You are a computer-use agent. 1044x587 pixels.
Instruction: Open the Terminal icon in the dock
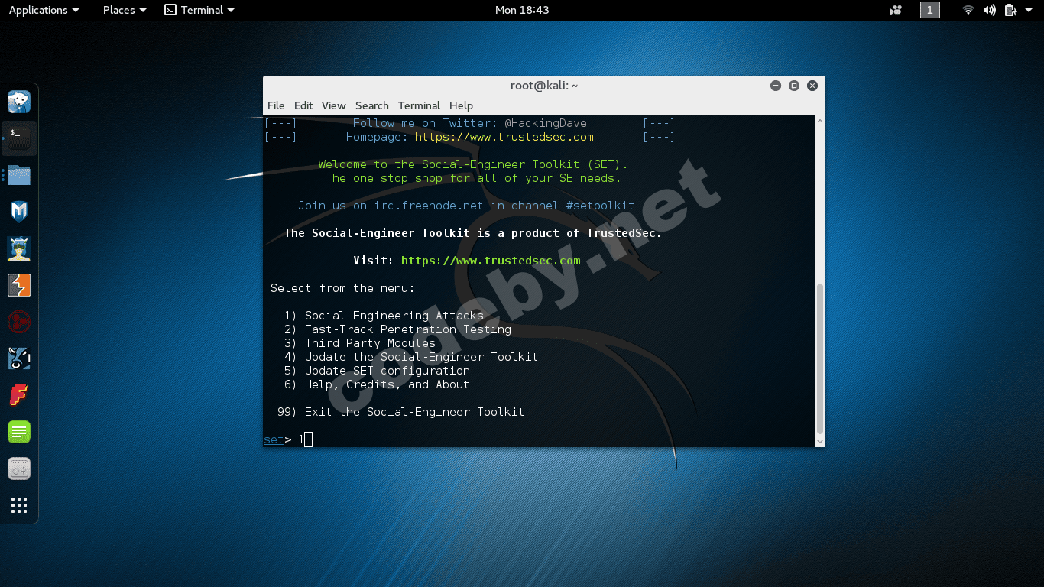(19, 138)
